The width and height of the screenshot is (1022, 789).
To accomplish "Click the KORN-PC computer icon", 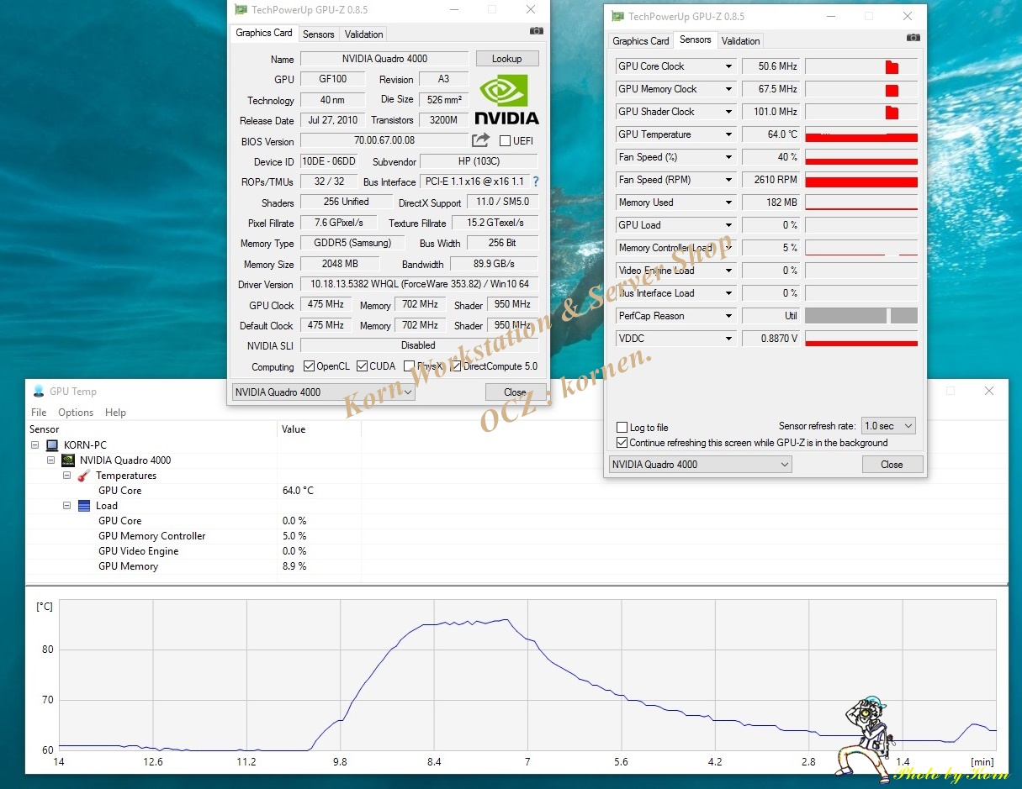I will pos(52,445).
